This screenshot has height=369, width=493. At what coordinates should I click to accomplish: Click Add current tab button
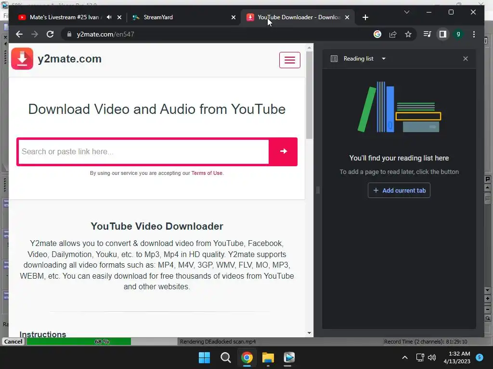399,190
